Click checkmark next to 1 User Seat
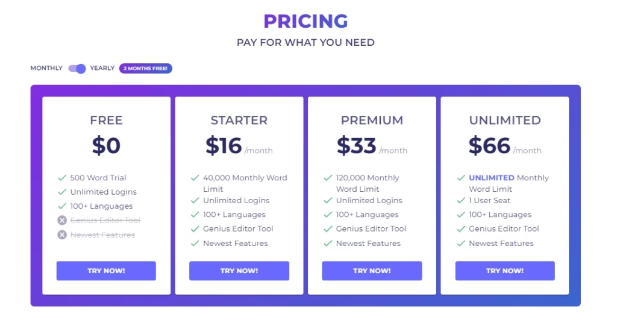 click(461, 200)
